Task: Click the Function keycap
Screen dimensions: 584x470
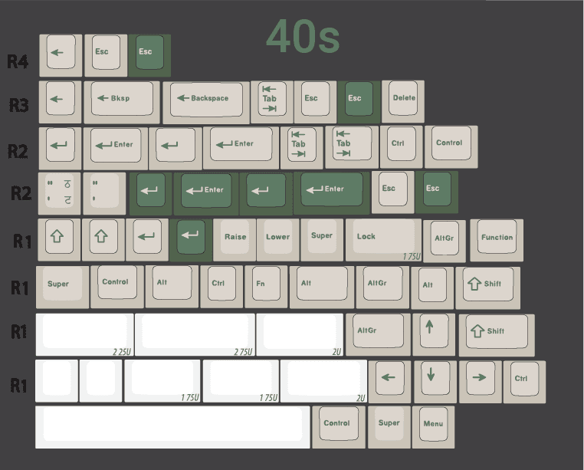Action: (x=496, y=238)
